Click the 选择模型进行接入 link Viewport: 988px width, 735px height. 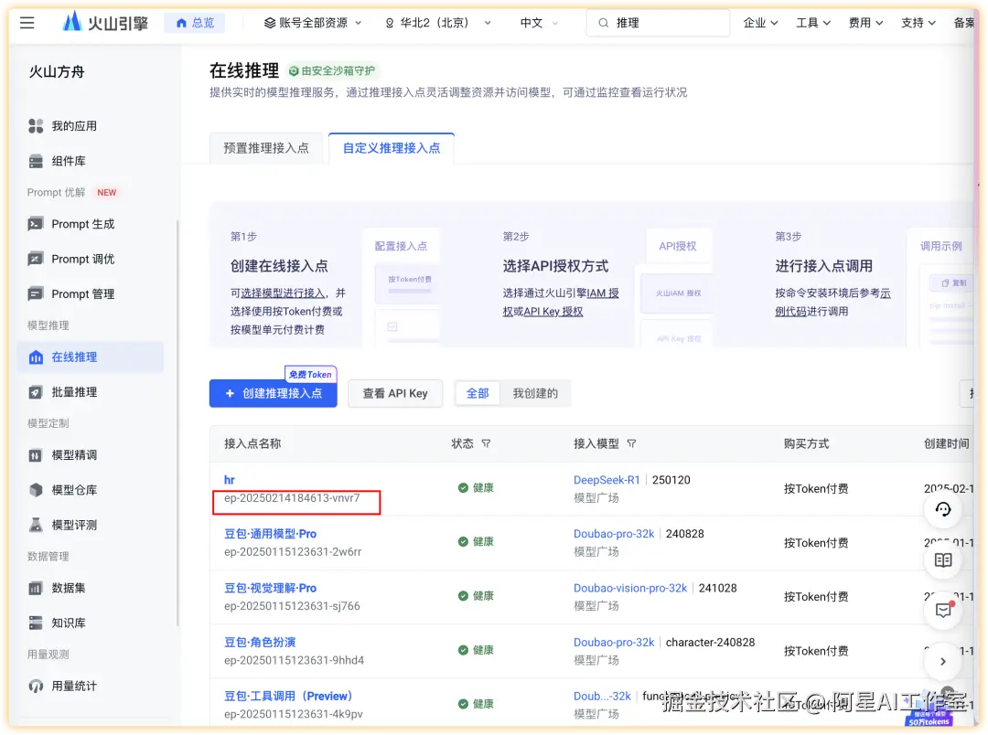pyautogui.click(x=283, y=293)
